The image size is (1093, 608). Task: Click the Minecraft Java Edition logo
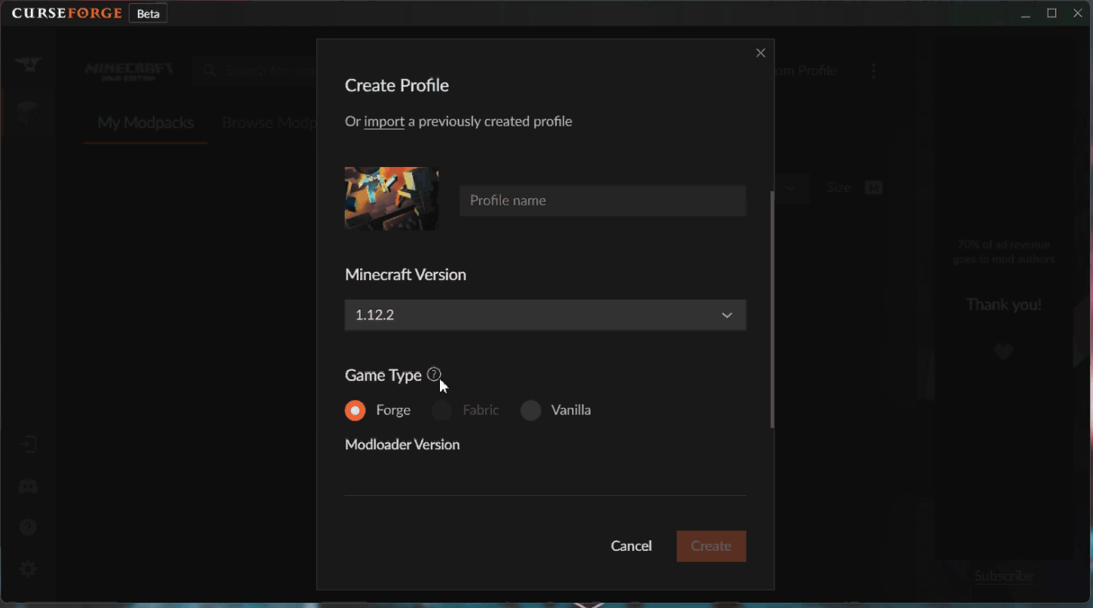[129, 71]
